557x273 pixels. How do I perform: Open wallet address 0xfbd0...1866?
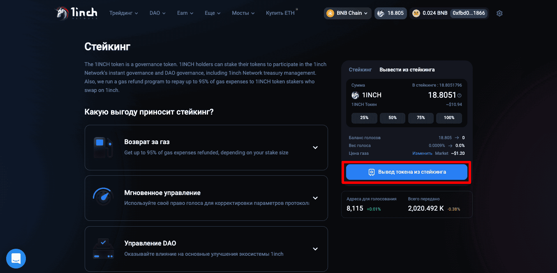[x=469, y=13]
